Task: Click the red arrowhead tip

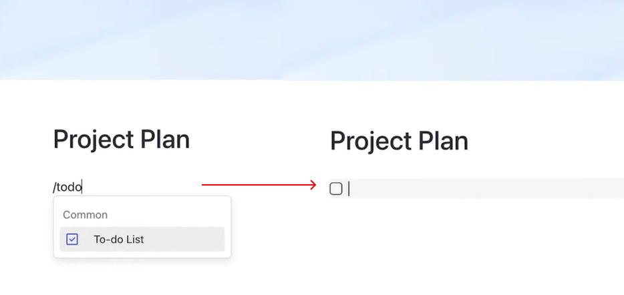Action: click(314, 185)
